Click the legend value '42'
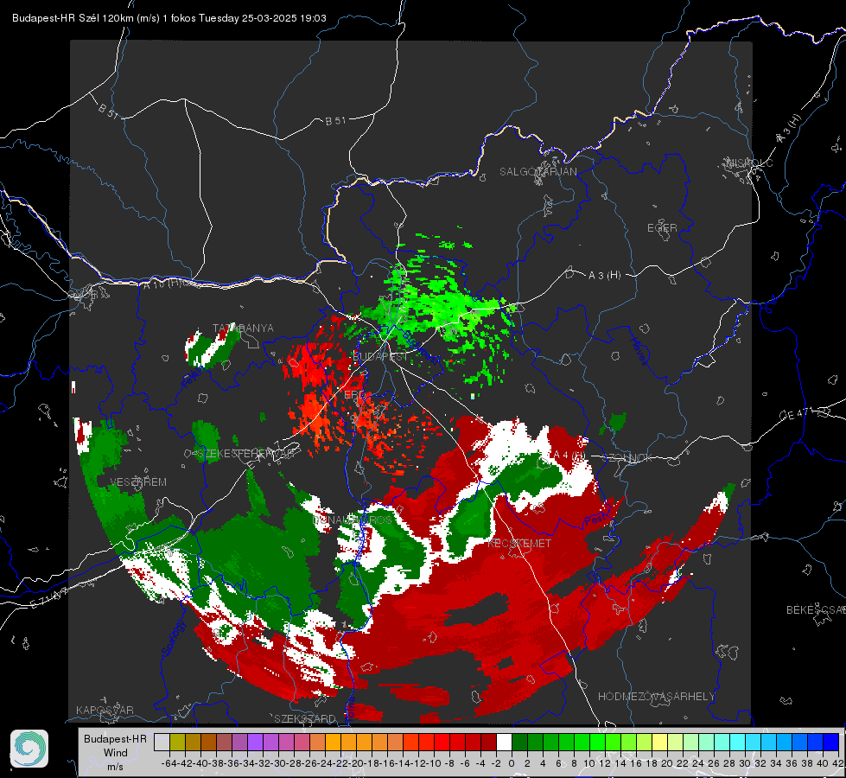Viewport: 846px width, 778px height. 838,763
